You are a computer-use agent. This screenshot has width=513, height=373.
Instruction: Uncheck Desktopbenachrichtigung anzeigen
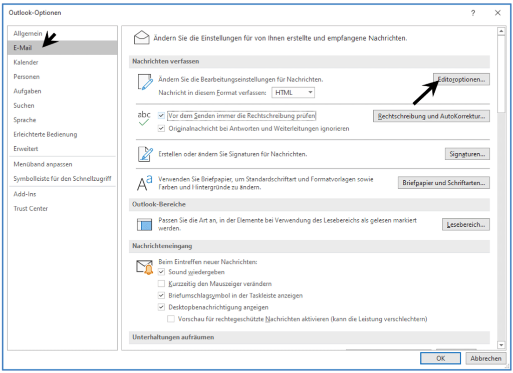tap(161, 307)
